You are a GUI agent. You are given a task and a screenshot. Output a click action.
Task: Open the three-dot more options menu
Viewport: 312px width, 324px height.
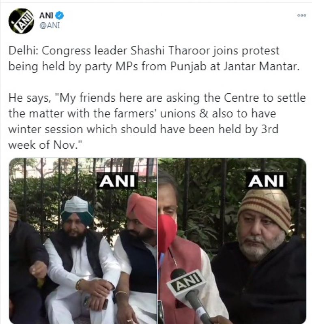(x=301, y=15)
